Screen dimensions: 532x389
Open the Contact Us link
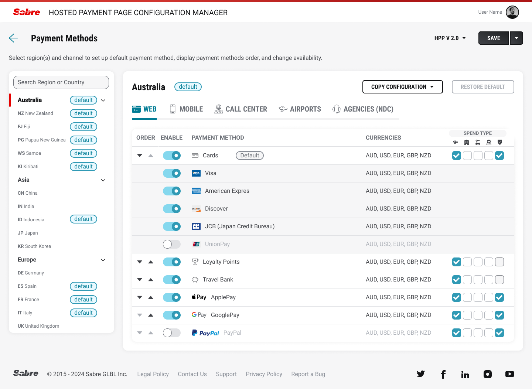coord(192,374)
